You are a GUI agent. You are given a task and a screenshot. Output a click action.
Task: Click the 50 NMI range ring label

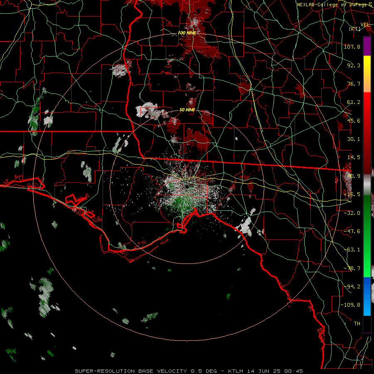187,110
